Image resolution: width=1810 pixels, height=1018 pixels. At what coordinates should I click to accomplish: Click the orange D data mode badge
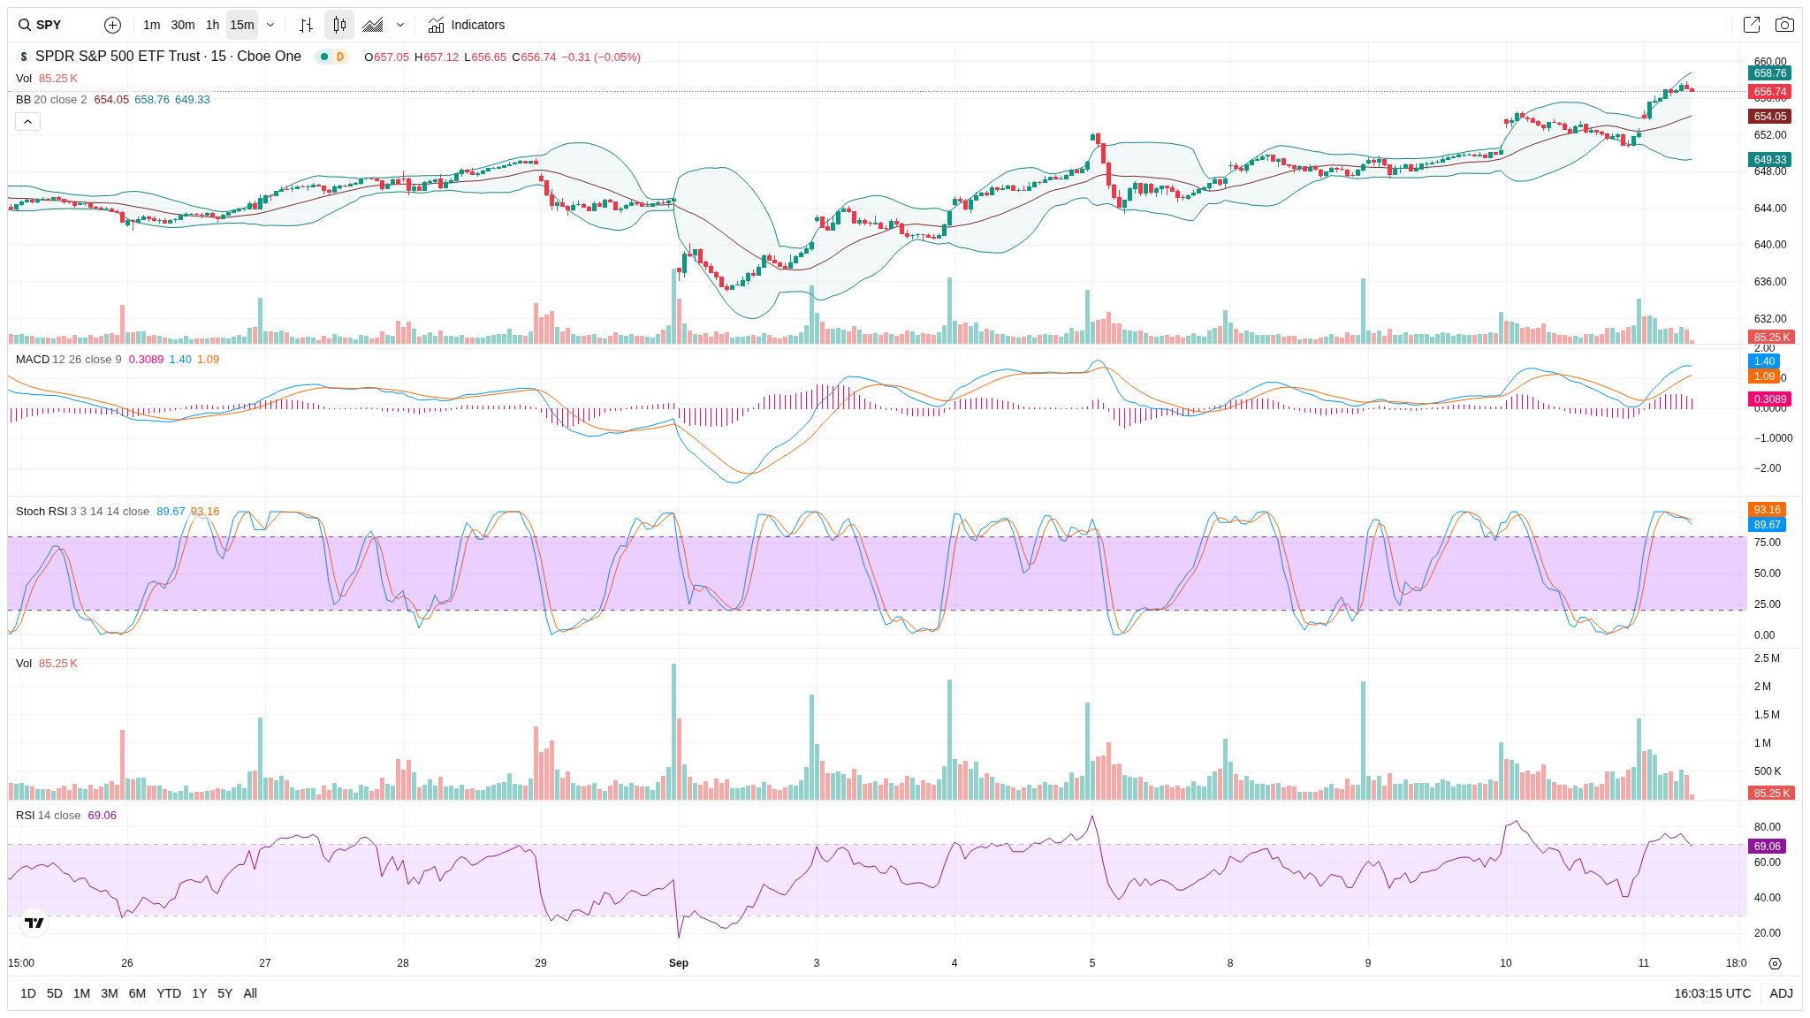[340, 57]
